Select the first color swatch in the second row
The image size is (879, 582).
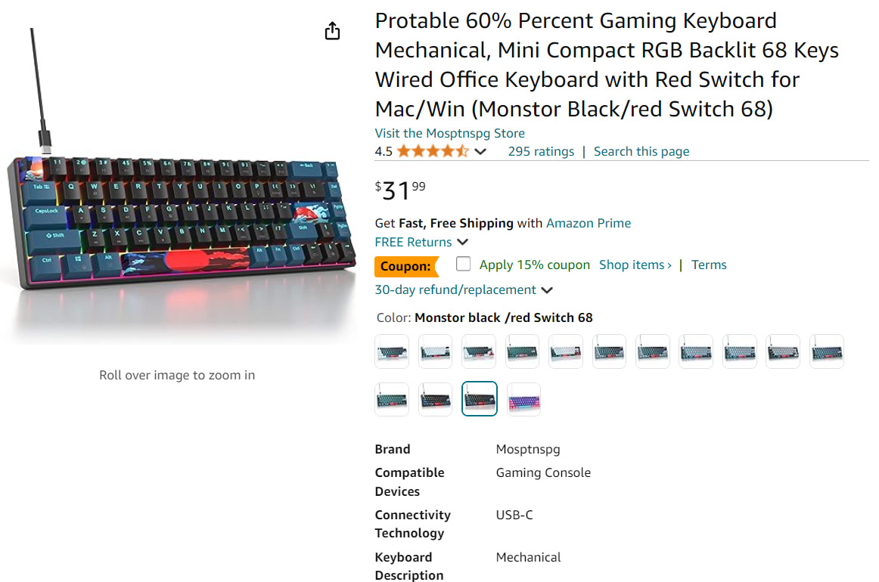pos(392,399)
